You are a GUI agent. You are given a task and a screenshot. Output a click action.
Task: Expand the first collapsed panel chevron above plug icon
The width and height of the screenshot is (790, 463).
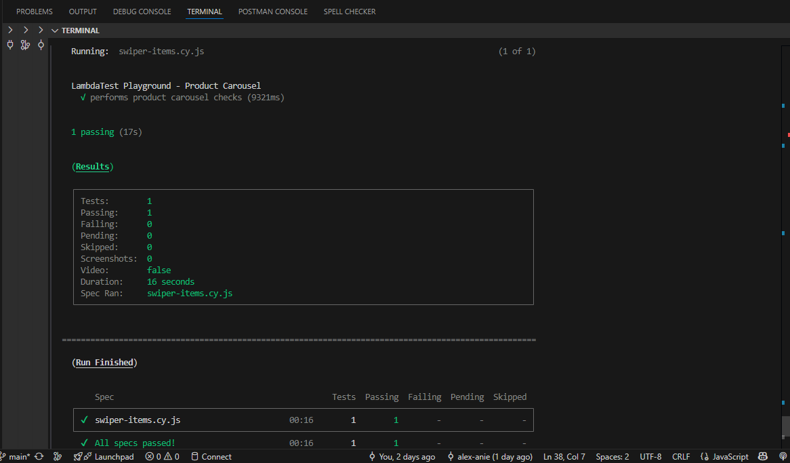[x=10, y=31]
